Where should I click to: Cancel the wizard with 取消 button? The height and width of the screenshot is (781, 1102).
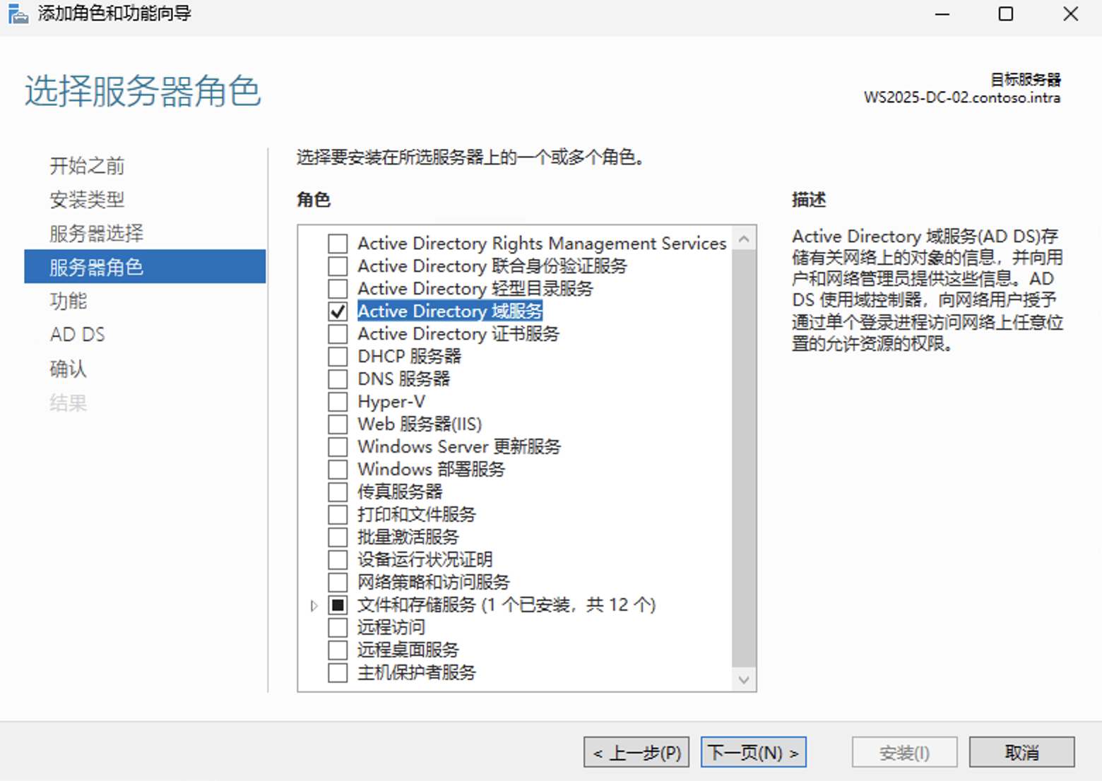pyautogui.click(x=1021, y=753)
